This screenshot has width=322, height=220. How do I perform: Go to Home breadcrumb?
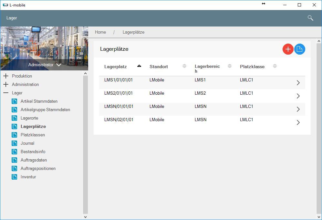[x=100, y=32]
